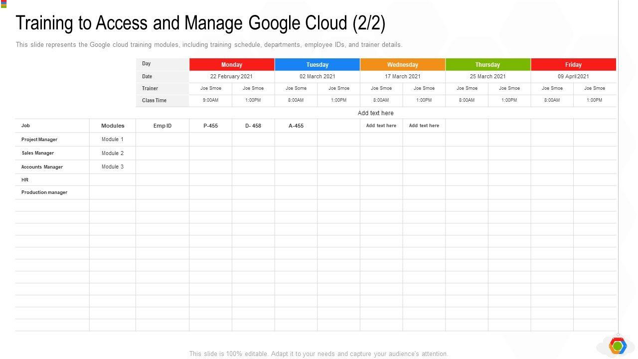
Task: Click the Google Cloud hexagon logo
Action: pos(617,346)
